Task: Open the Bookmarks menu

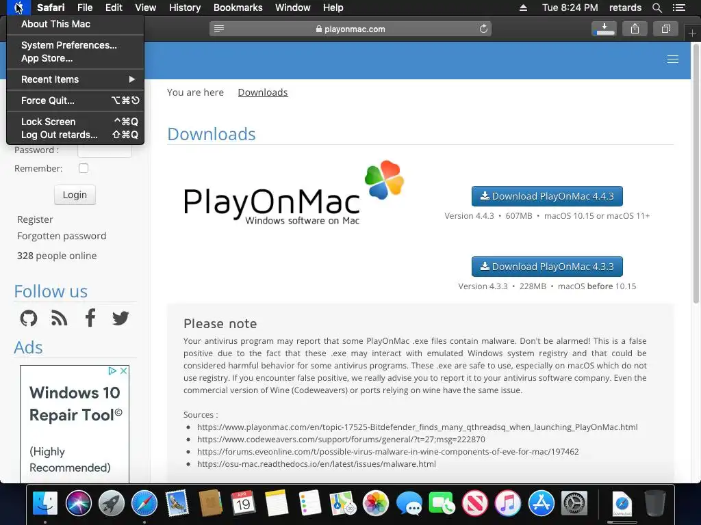Action: click(x=238, y=8)
